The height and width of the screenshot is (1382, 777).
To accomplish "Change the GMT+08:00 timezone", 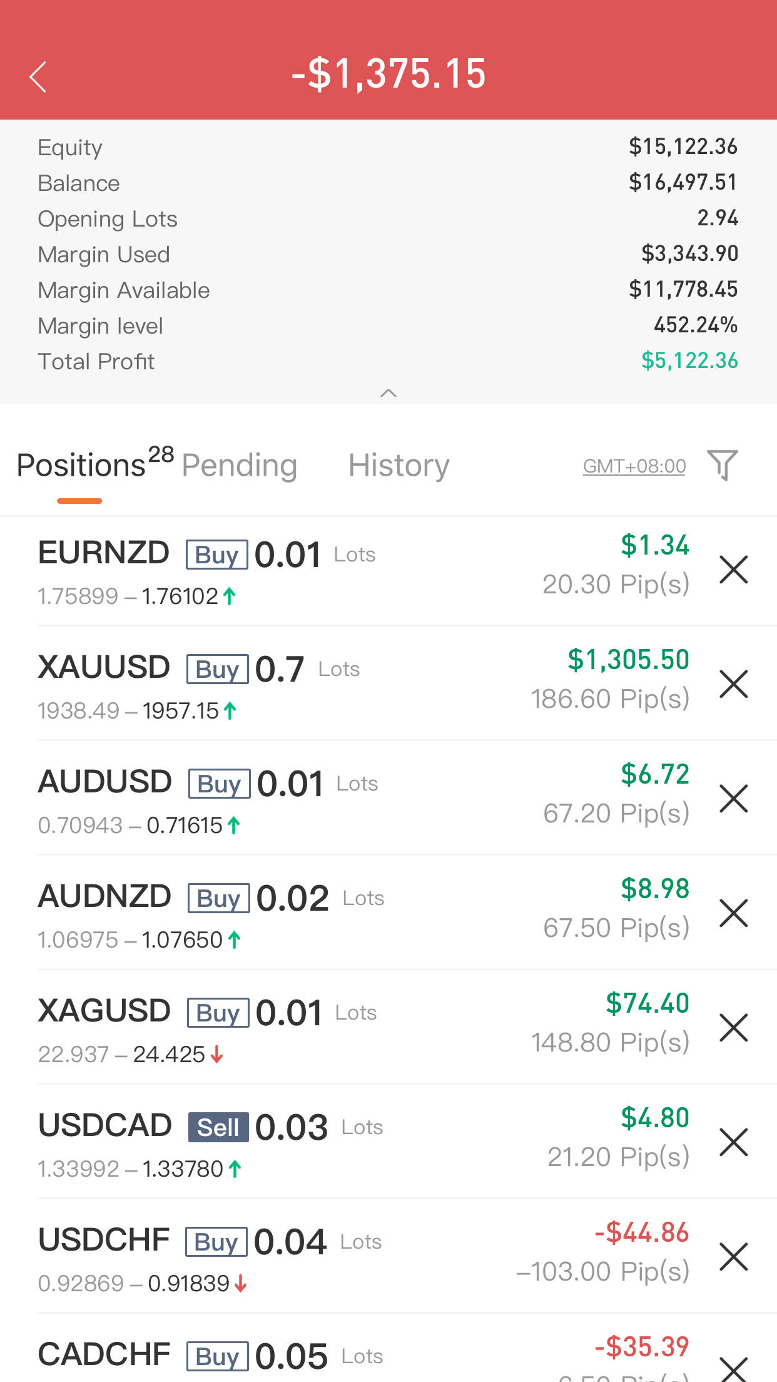I will 634,466.
